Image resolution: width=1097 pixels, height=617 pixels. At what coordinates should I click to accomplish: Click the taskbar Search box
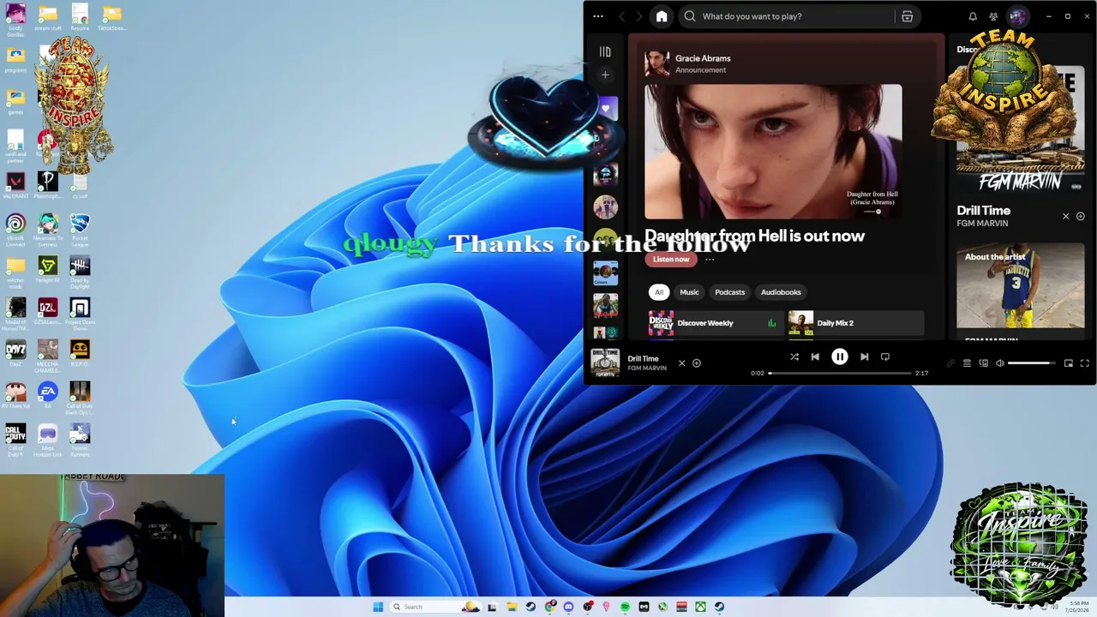tap(435, 607)
